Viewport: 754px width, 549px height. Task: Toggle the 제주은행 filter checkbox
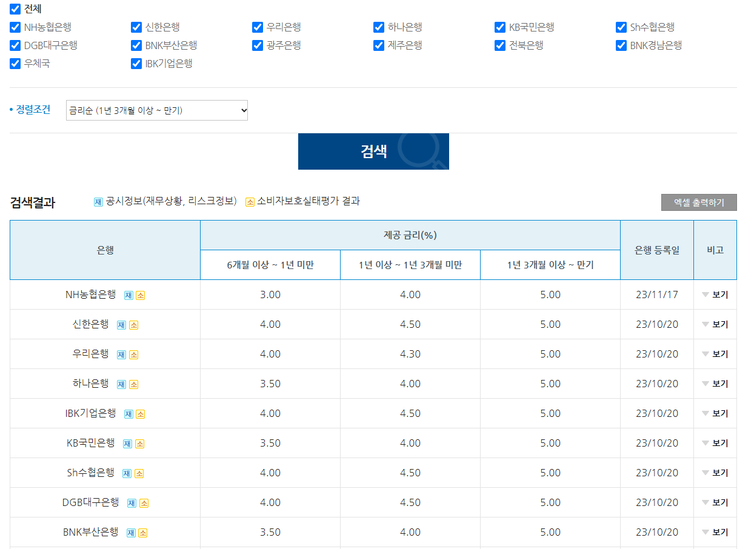tap(379, 45)
